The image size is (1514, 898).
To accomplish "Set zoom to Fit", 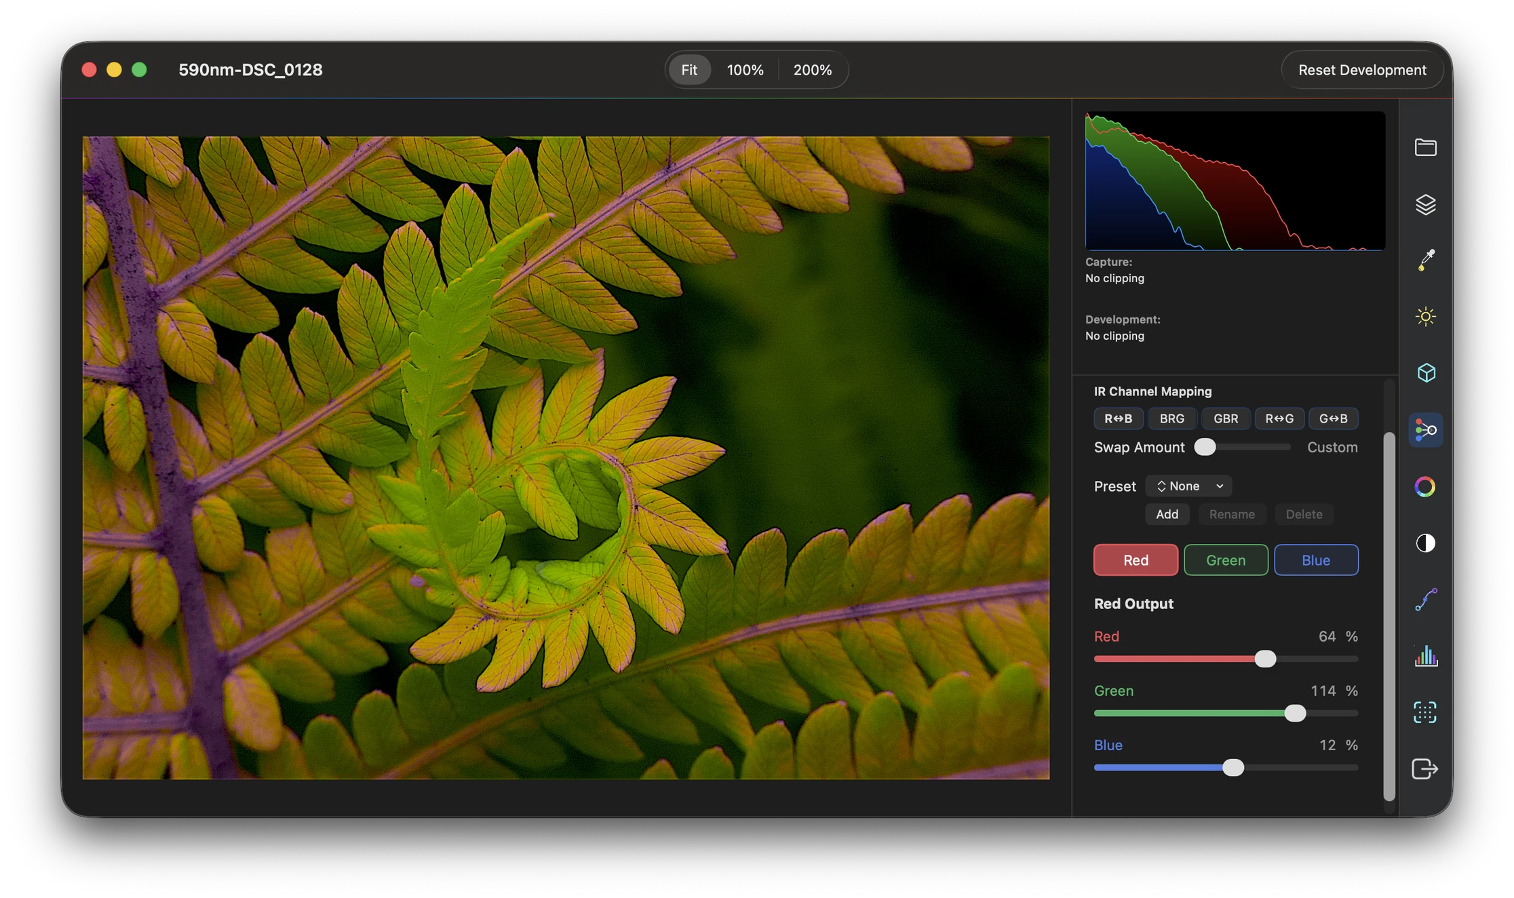I will 689,70.
